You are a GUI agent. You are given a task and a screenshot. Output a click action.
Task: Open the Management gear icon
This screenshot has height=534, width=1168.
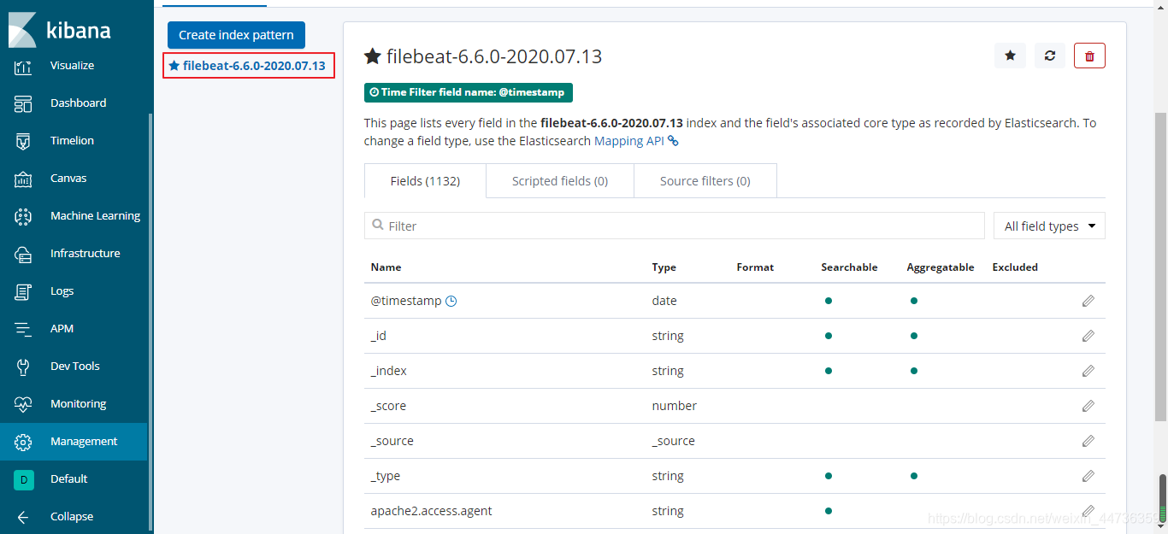[23, 442]
